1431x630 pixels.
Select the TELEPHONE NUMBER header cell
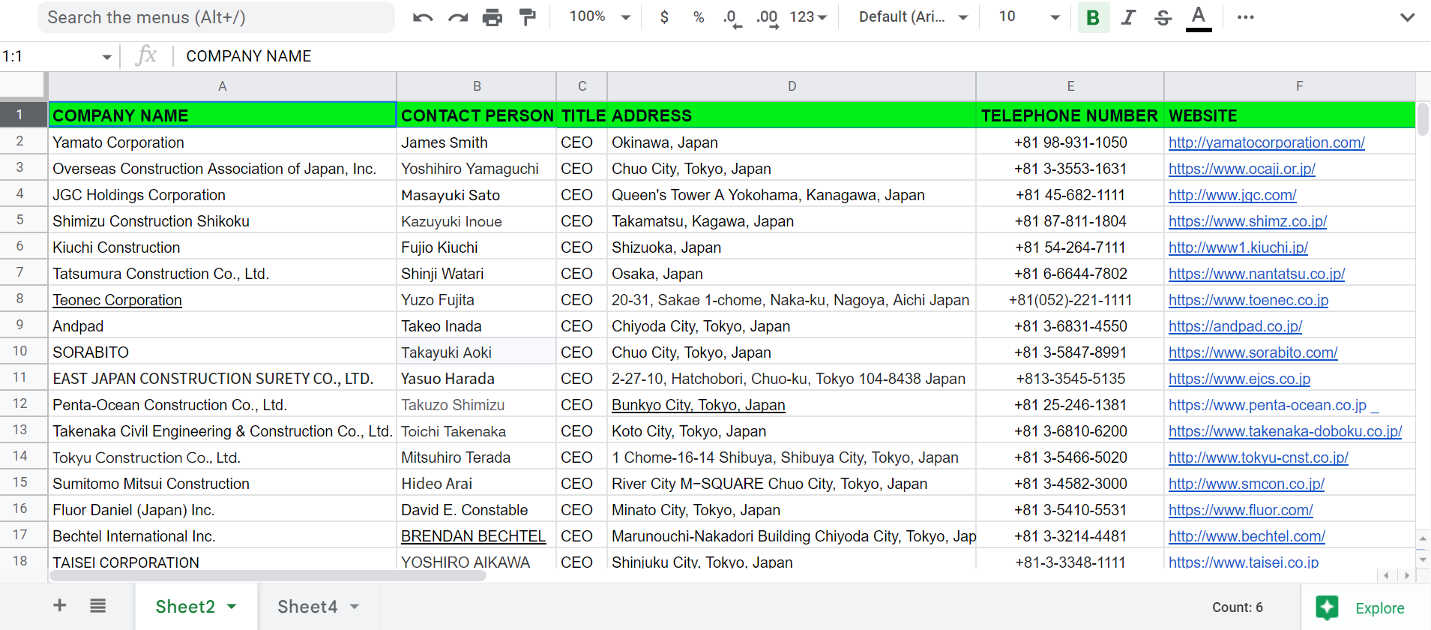(1070, 115)
